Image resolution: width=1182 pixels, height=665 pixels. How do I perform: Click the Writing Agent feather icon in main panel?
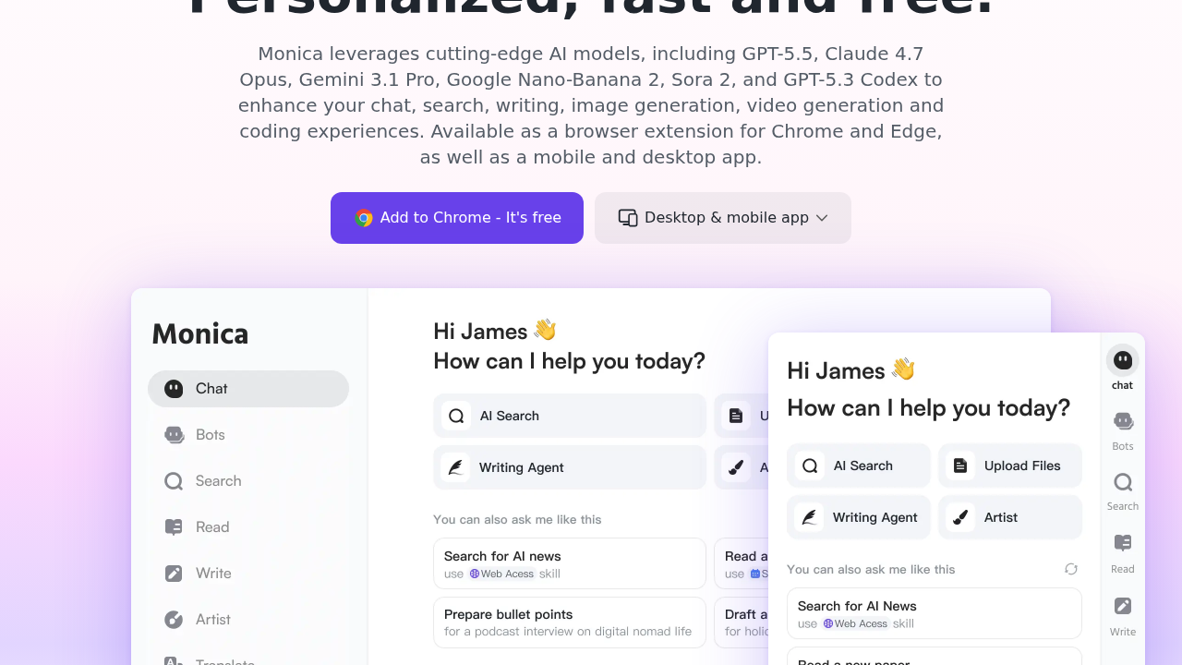[x=455, y=467]
